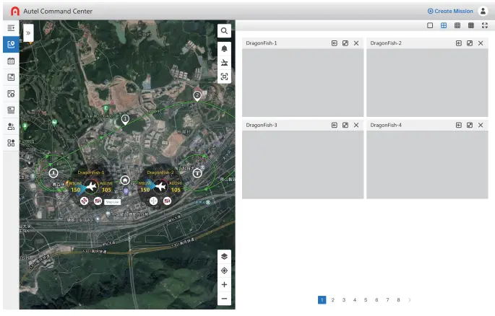
Task: Go to pagination page 4
Action: point(355,300)
